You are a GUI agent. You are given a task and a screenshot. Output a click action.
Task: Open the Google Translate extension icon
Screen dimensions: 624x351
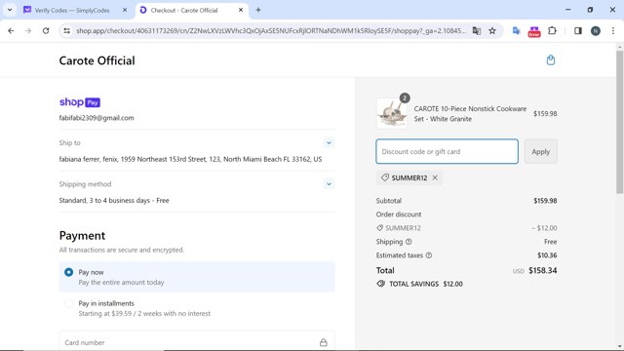[516, 30]
